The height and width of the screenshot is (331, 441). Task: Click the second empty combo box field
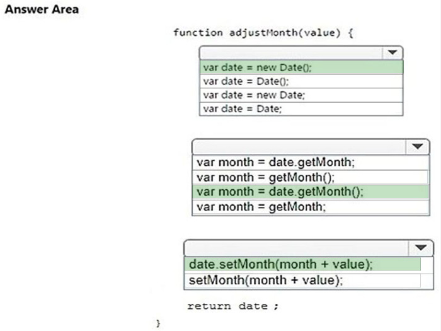(x=299, y=147)
